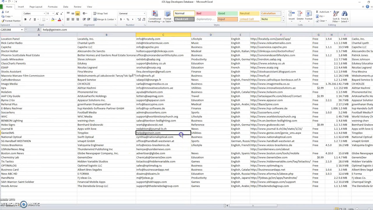The width and height of the screenshot is (373, 210).
Task: Toggle Wrap Text for cell
Action: pyautogui.click(x=101, y=13)
